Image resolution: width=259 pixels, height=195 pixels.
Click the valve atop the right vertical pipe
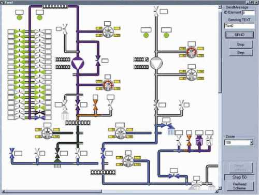point(156,11)
